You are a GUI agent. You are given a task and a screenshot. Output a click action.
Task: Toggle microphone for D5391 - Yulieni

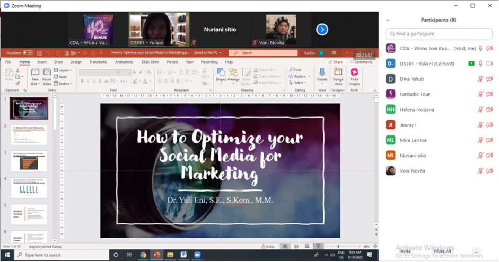[x=480, y=64]
